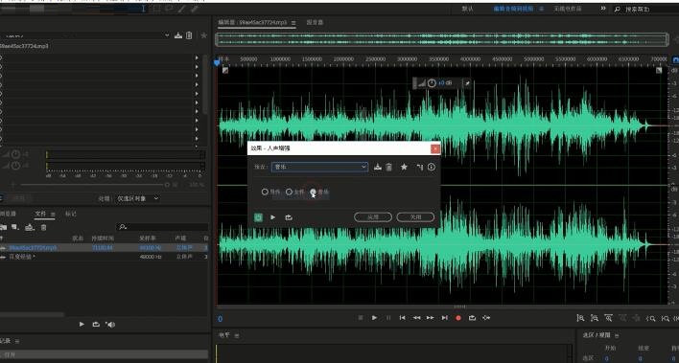Toggle the green power button in effect dialog
Viewport: 679px width, 363px height.
coord(258,217)
